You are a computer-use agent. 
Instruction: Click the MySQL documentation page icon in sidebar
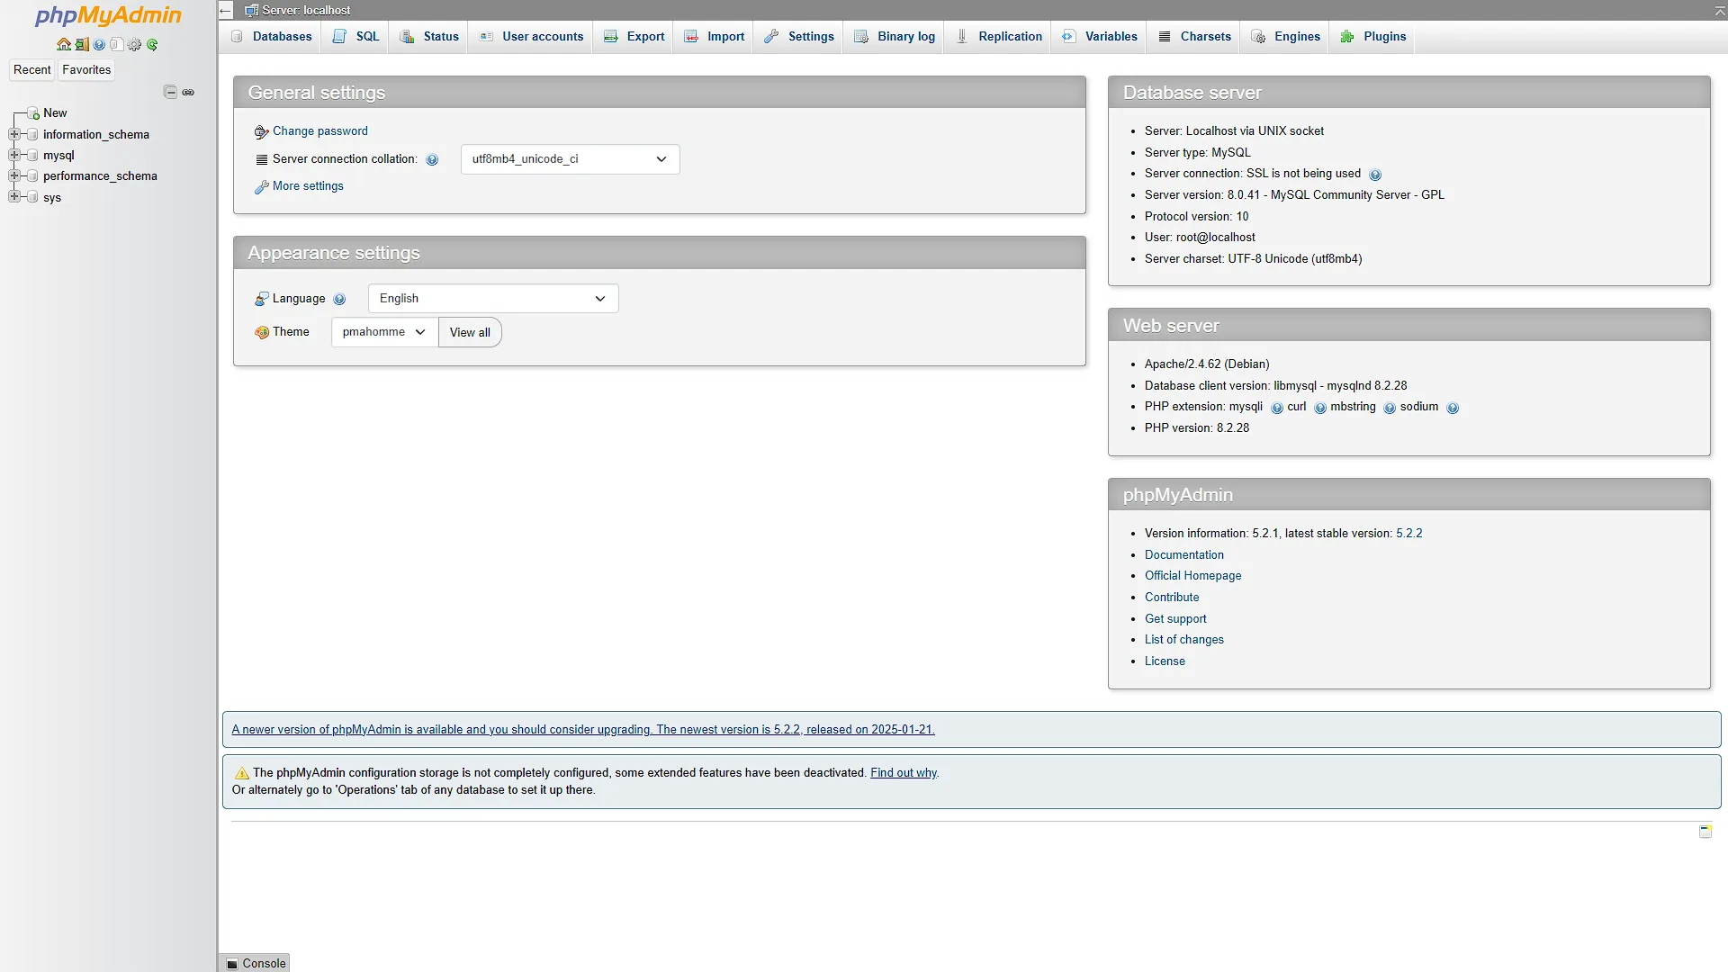tap(116, 44)
